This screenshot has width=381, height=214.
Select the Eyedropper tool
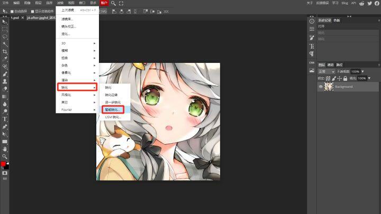(x=5, y=59)
